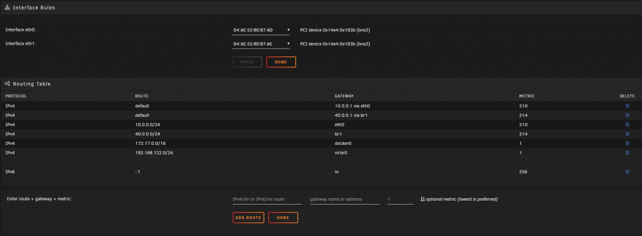The image size is (642, 236).
Task: Click the metric sort icon beside optional metric
Action: (422, 199)
